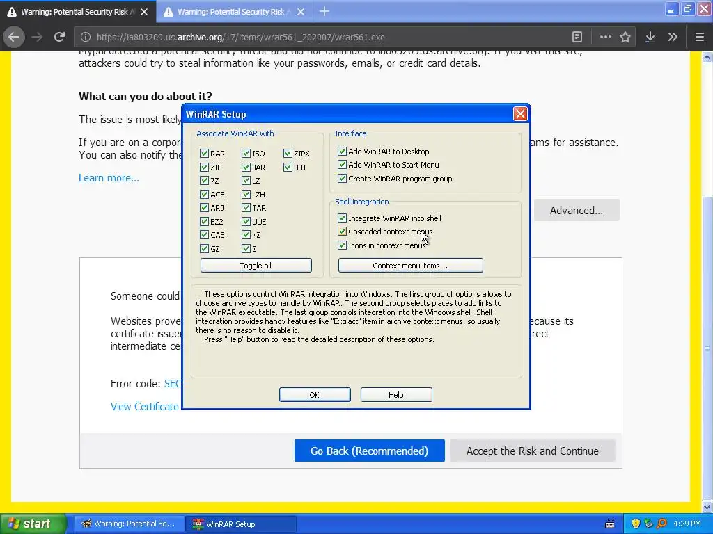Toggle the Z checkbox
The image size is (713, 534).
(246, 248)
